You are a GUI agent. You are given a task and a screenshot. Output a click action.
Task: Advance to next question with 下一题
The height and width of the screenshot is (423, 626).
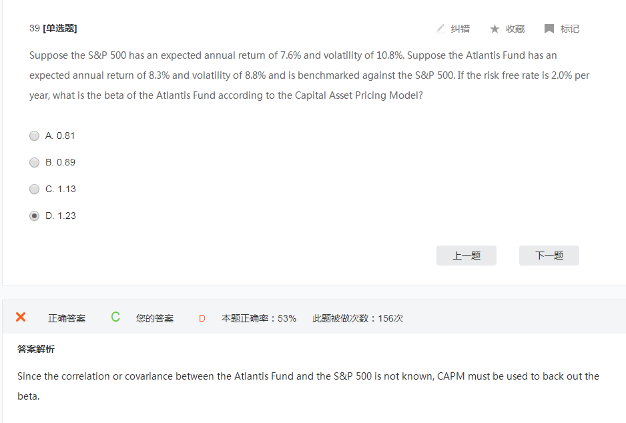click(x=549, y=256)
